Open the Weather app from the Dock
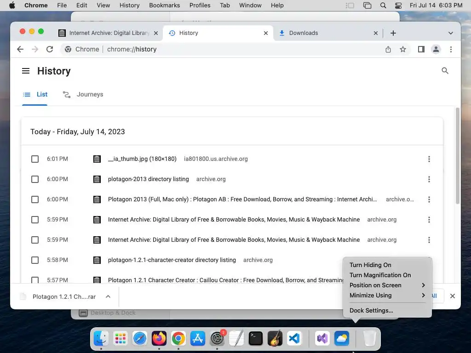Viewport: 471px width, 353px height. click(342, 339)
